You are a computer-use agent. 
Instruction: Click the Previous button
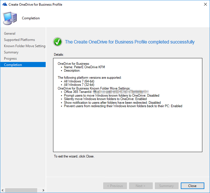click(x=115, y=186)
